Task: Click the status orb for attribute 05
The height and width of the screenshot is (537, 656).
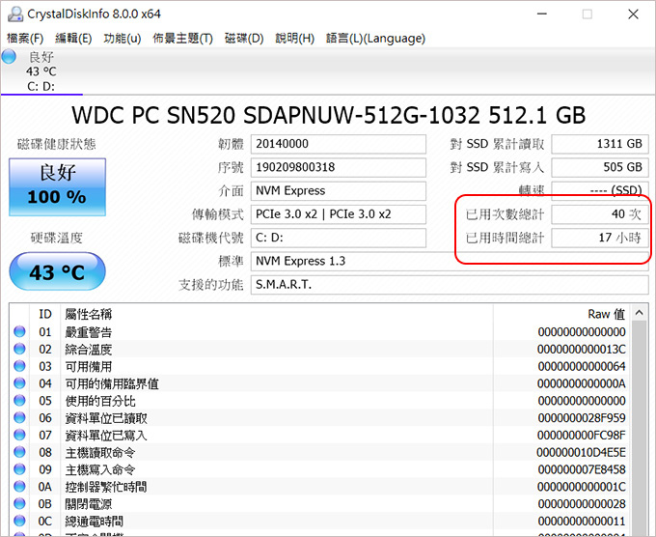Action: [19, 401]
